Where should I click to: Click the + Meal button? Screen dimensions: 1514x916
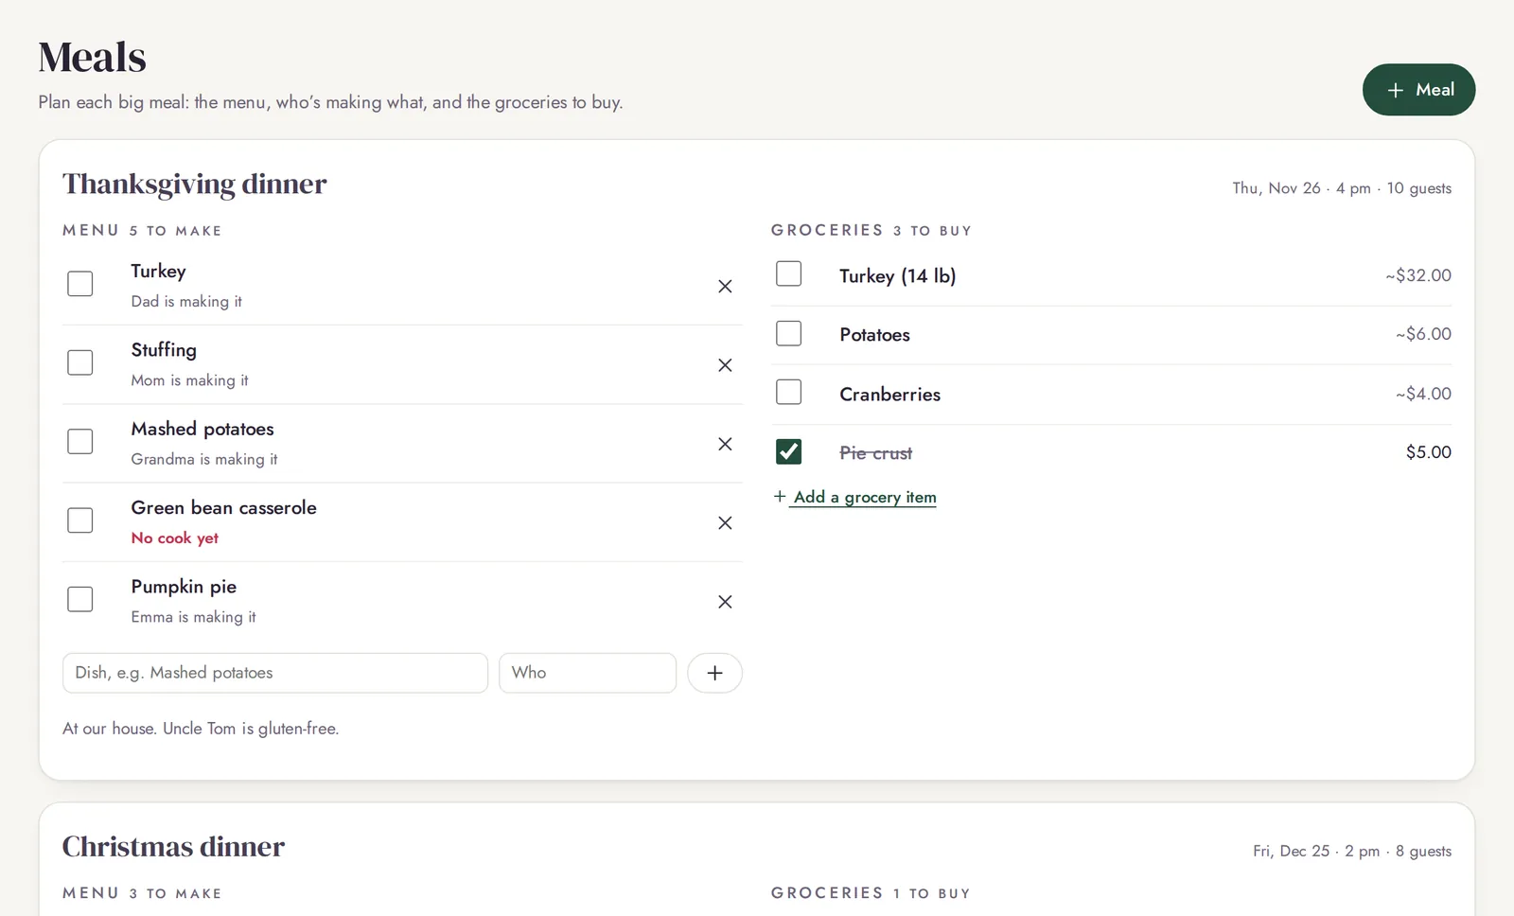tap(1418, 90)
